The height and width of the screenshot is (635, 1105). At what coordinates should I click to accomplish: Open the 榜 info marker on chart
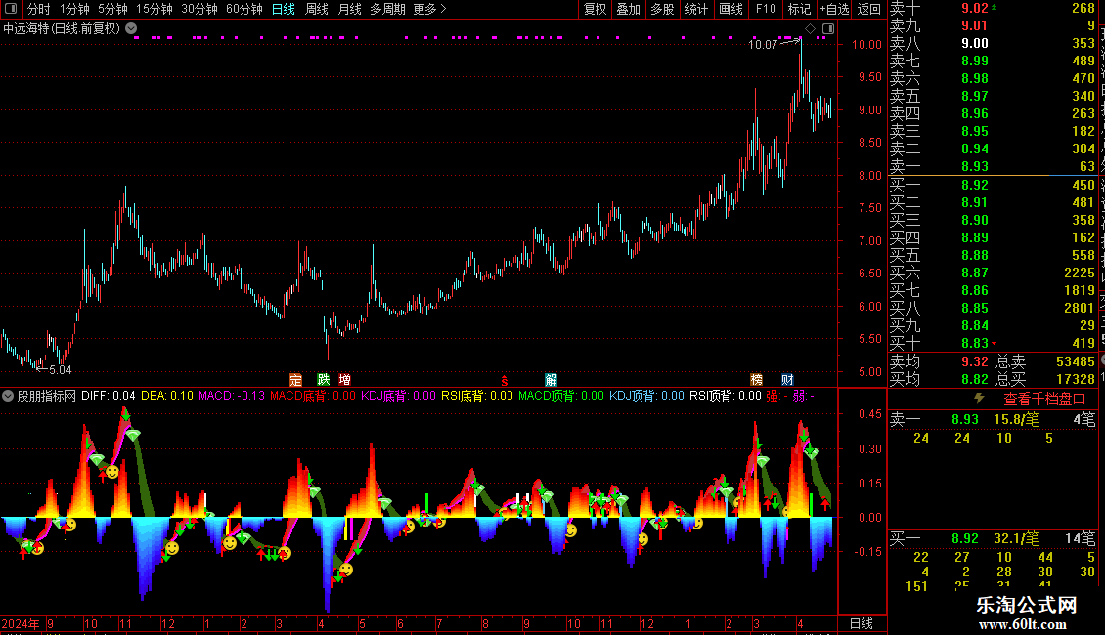(756, 379)
